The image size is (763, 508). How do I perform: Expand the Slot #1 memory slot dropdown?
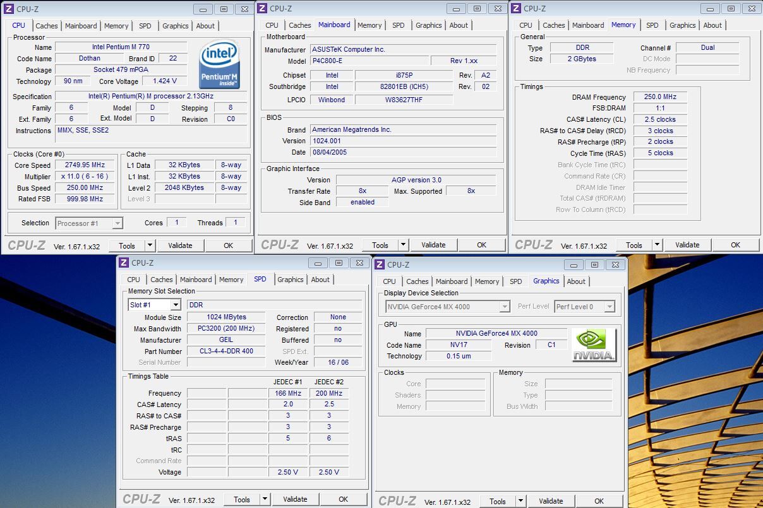[175, 305]
